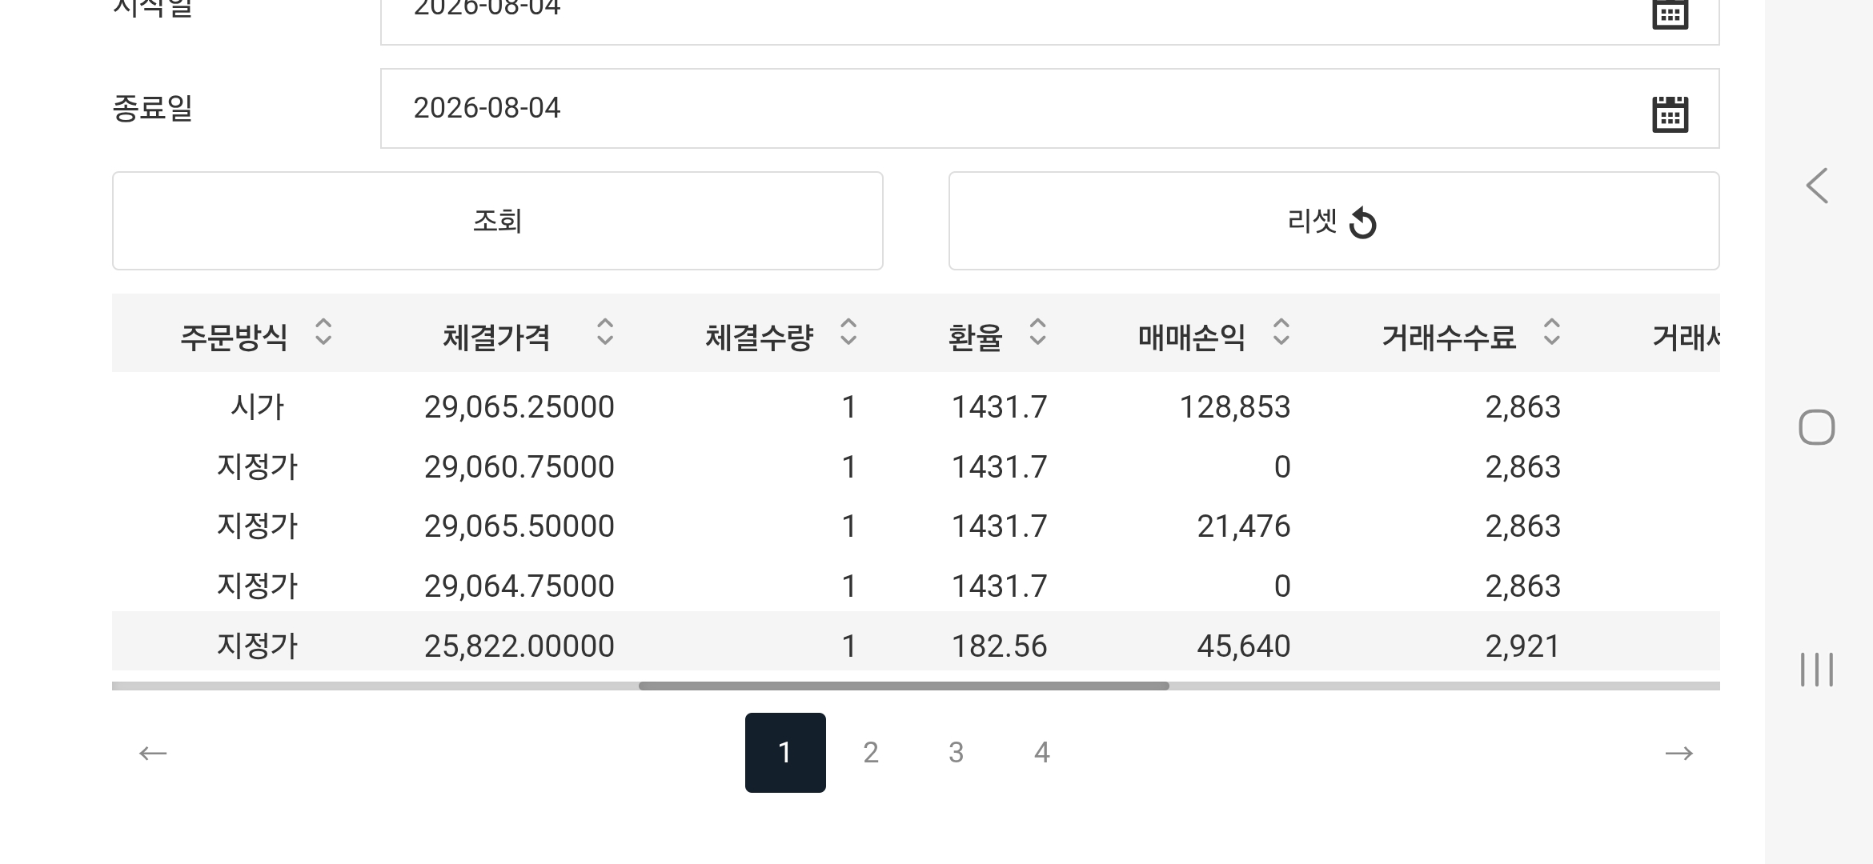
Task: Tap the Android home button
Action: [1816, 427]
